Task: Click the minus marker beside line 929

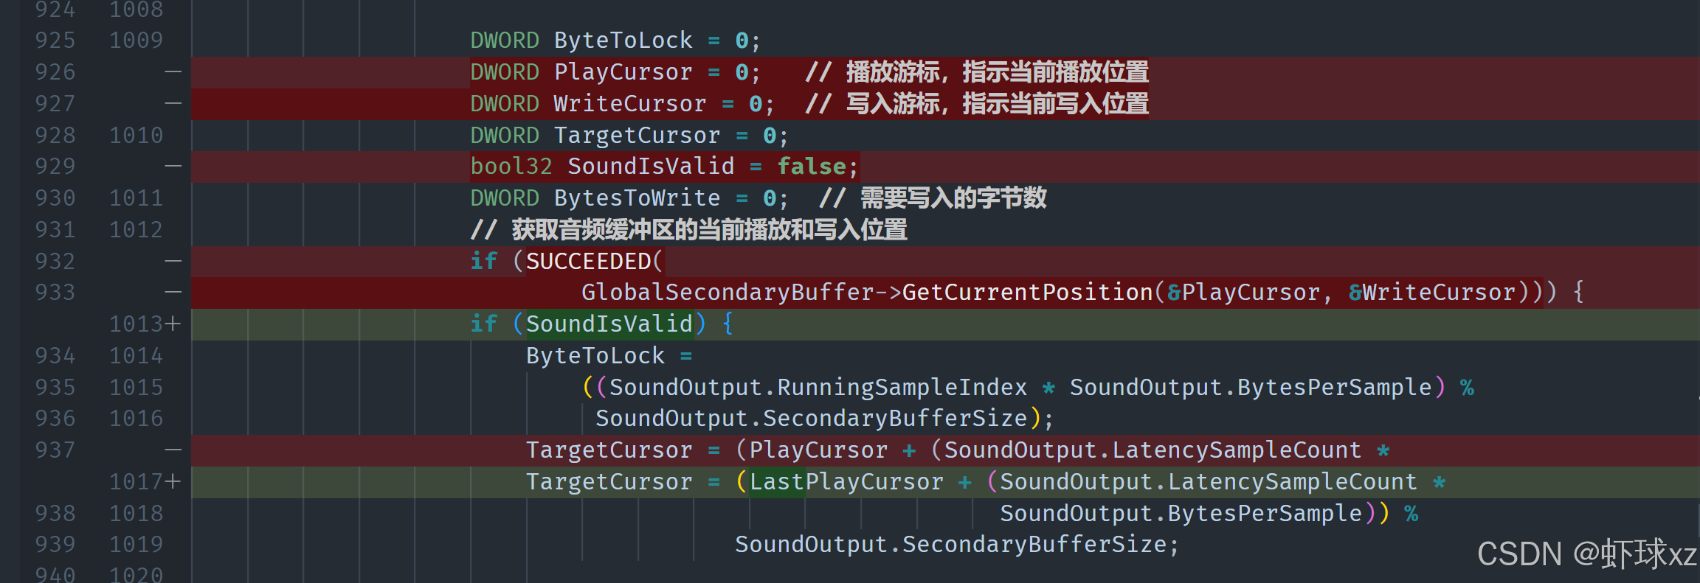Action: pyautogui.click(x=173, y=167)
